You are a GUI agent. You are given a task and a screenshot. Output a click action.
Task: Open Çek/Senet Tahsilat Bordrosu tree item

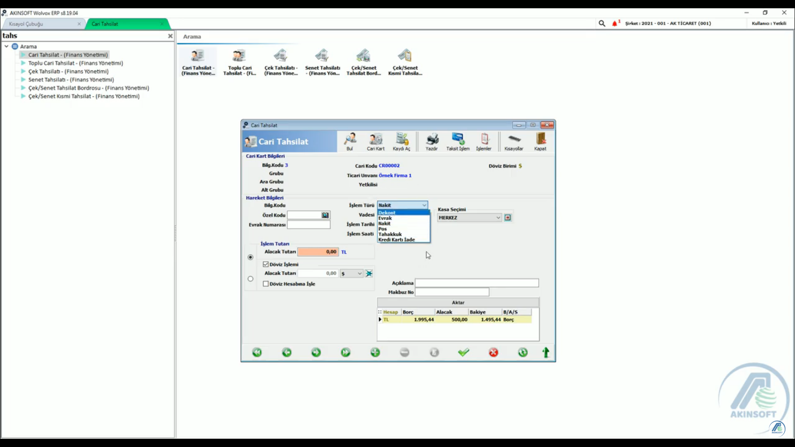click(x=89, y=88)
